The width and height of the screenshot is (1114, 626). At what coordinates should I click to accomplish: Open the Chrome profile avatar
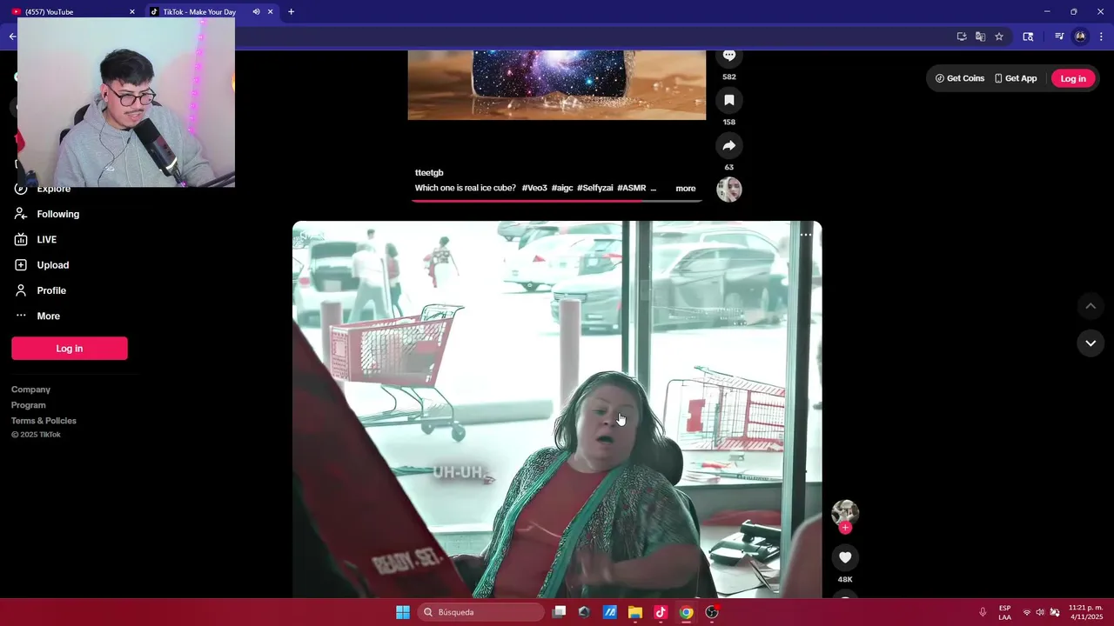1081,37
